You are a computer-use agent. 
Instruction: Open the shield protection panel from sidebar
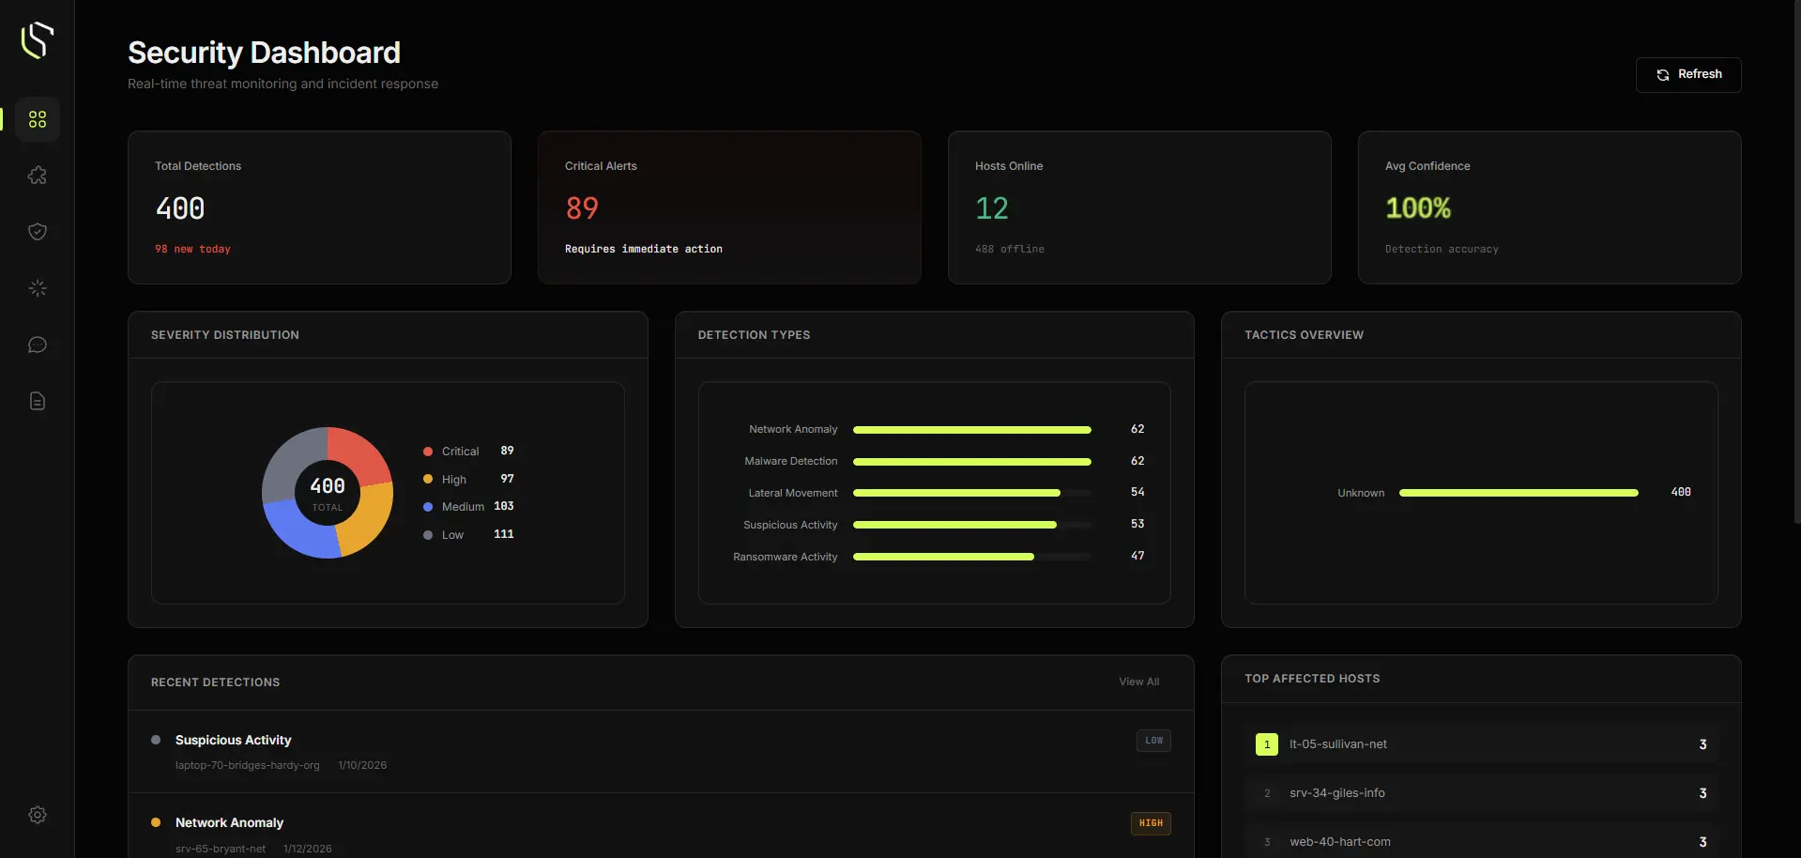click(37, 232)
